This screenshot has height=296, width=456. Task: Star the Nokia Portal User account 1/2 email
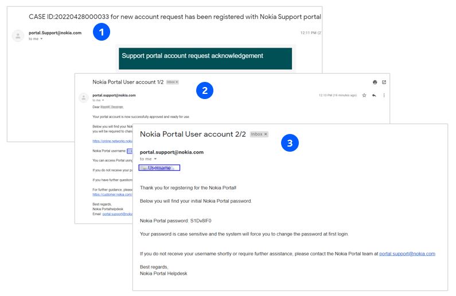pyautogui.click(x=364, y=95)
